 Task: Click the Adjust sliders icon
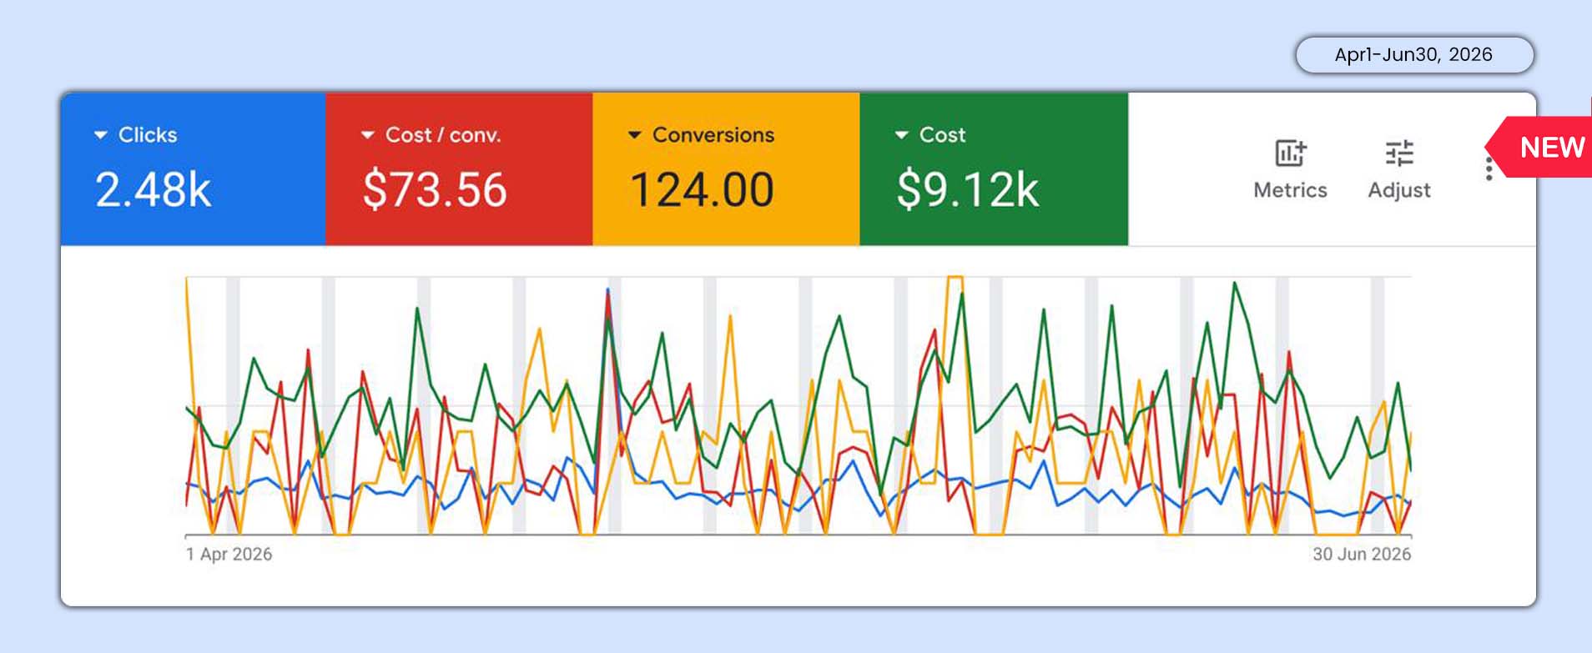point(1399,153)
